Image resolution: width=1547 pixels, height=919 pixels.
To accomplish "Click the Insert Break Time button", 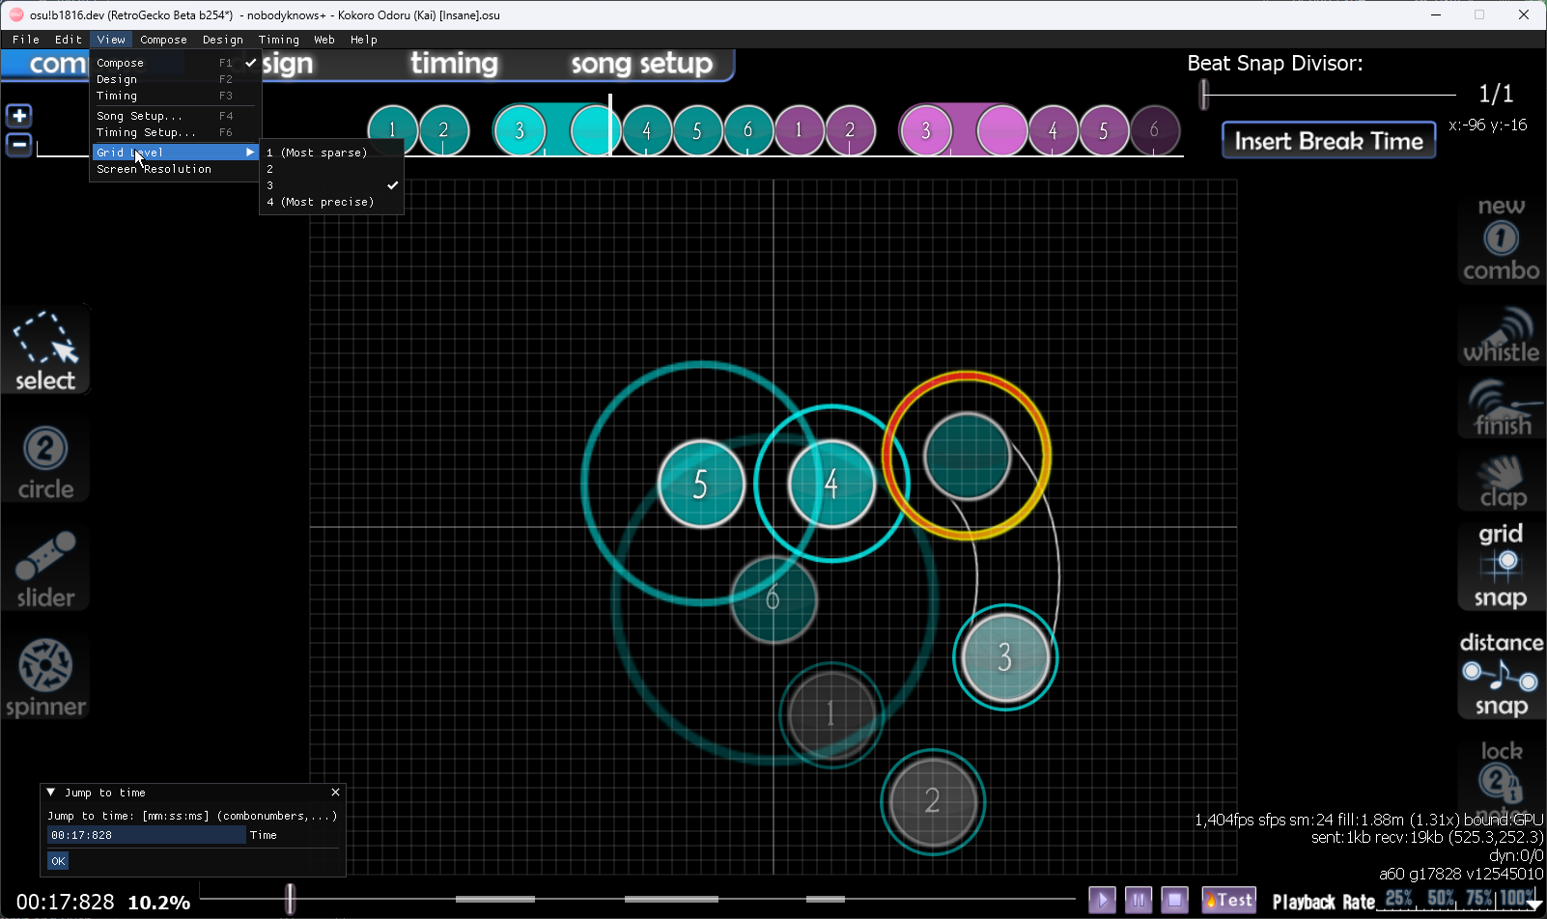I will pos(1328,141).
